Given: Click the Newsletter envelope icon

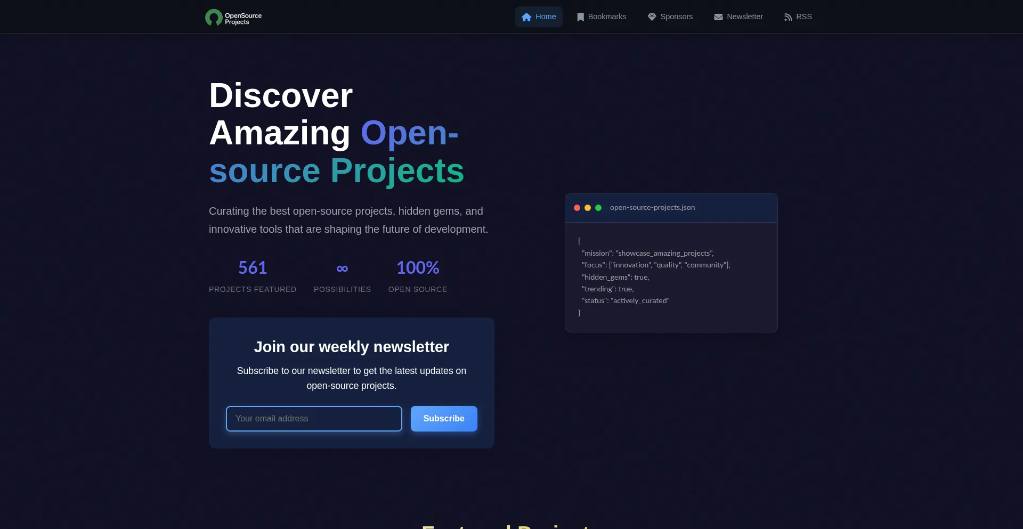Looking at the screenshot, I should (x=718, y=17).
